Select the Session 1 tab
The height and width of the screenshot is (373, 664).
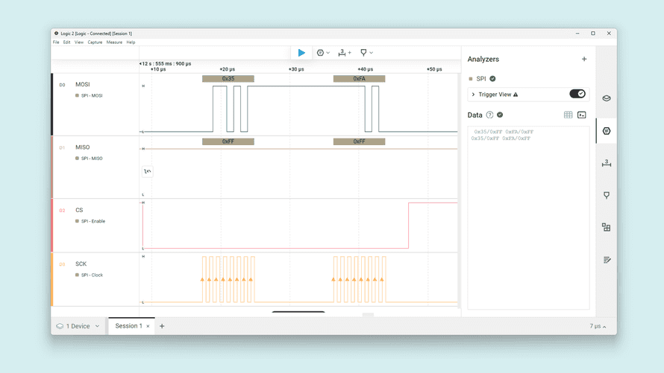click(127, 326)
